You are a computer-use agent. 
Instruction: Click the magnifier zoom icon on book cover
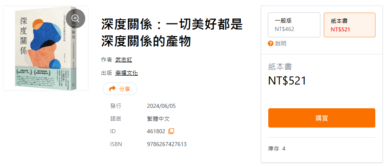click(76, 19)
